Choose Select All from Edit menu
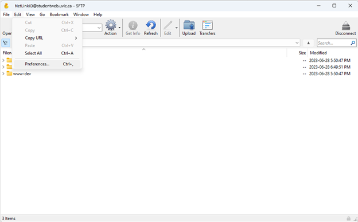 tap(47, 53)
